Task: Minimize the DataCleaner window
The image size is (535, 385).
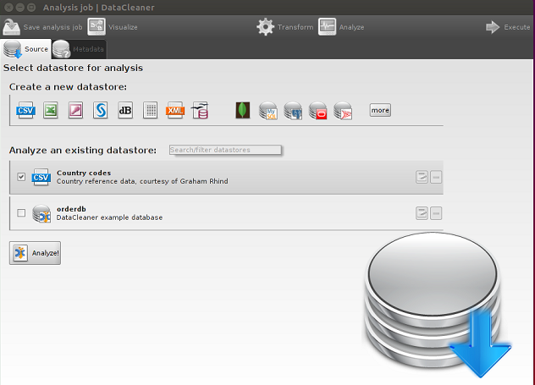Action: (x=19, y=7)
